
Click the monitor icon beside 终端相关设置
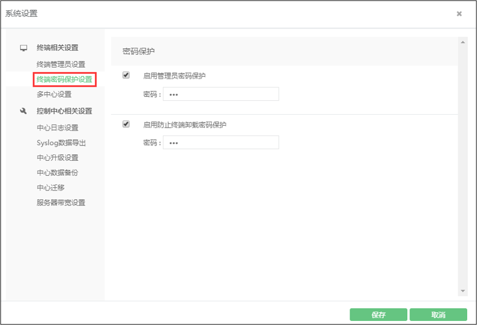[x=23, y=48]
